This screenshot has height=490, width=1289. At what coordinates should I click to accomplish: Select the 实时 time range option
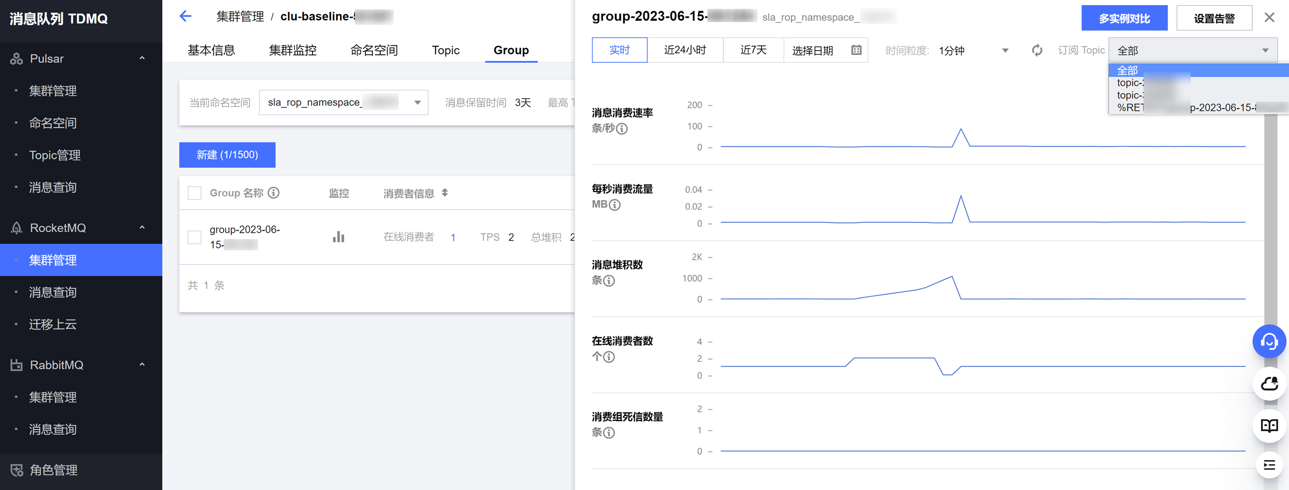click(x=619, y=50)
